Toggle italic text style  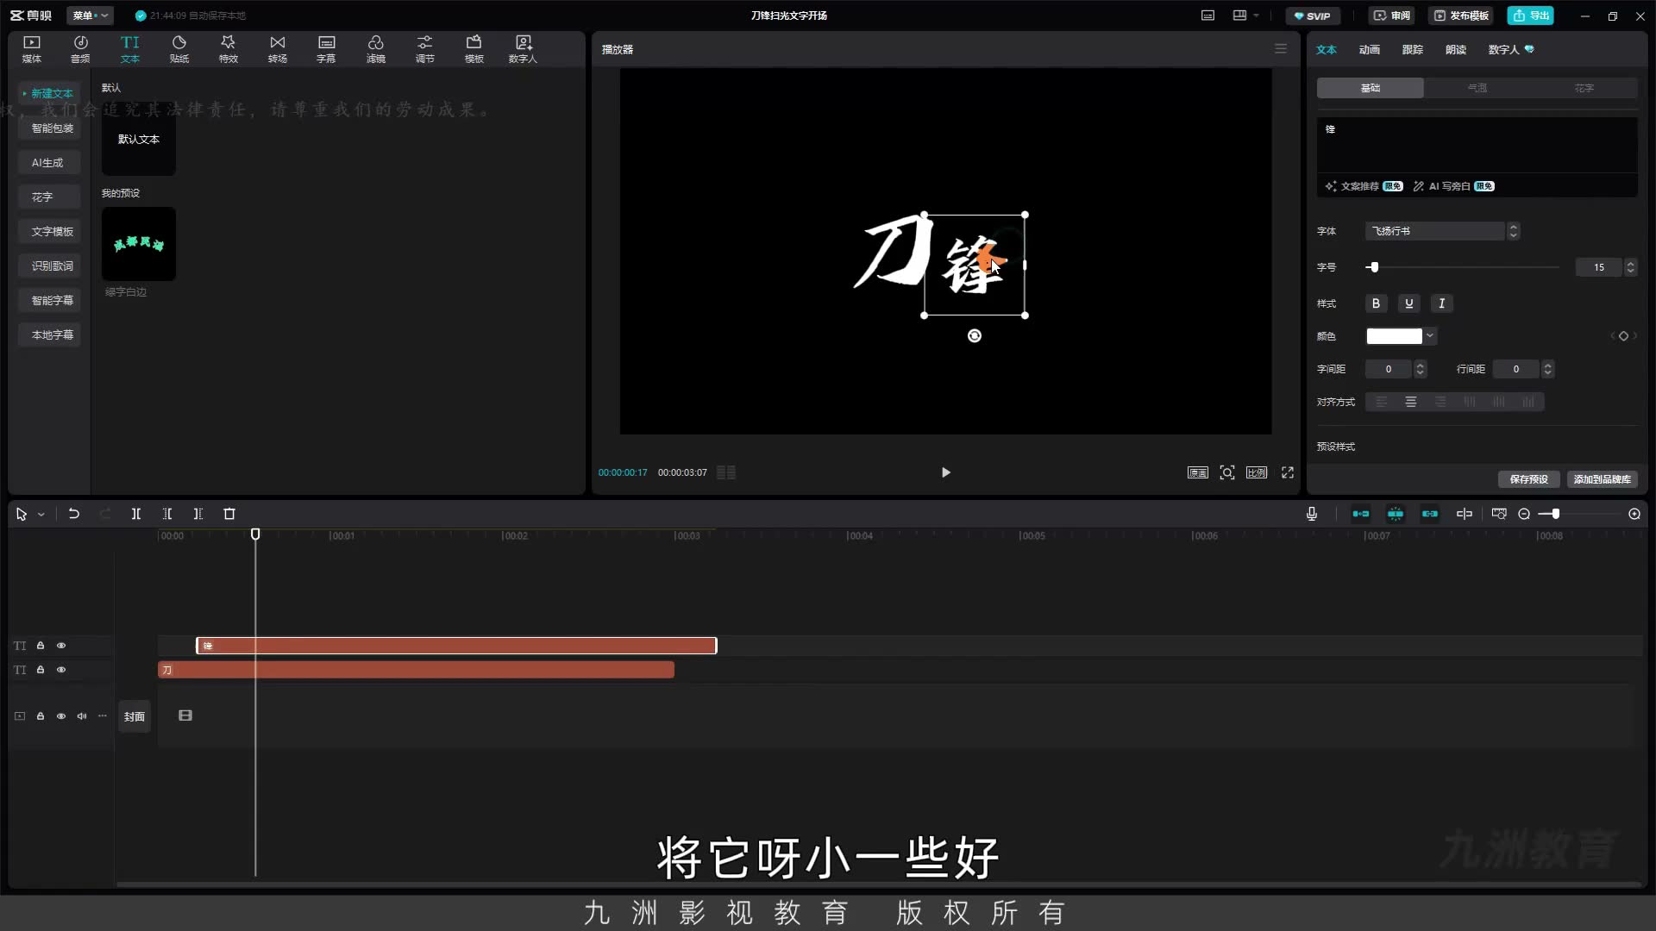1442,303
